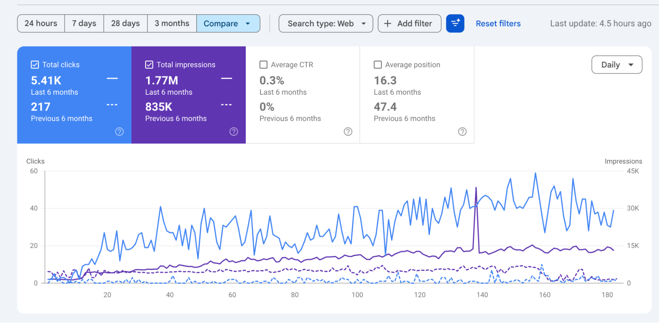Screen dimensions: 659x323
Task: Click solid line legend on Total clicks card
Action: coord(112,79)
